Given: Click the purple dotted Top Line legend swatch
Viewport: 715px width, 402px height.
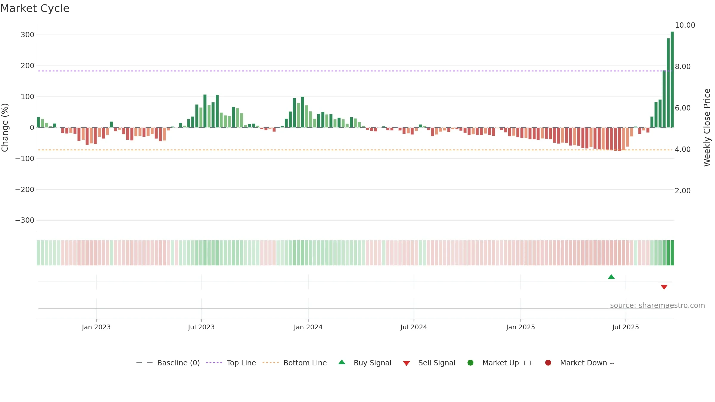Looking at the screenshot, I should coord(214,363).
